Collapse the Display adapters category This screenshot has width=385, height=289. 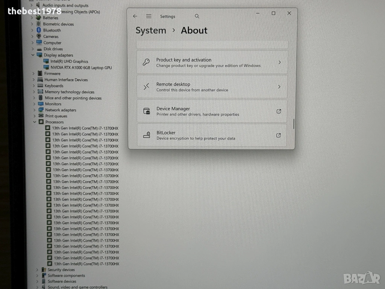[x=33, y=55]
